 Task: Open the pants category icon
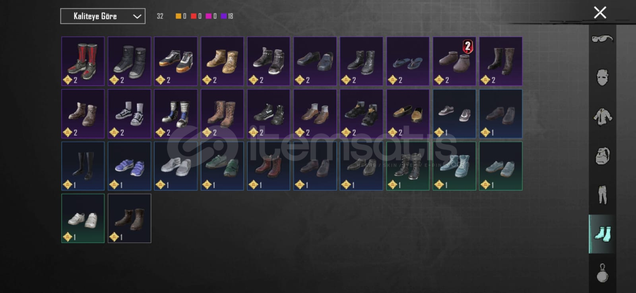(x=602, y=195)
